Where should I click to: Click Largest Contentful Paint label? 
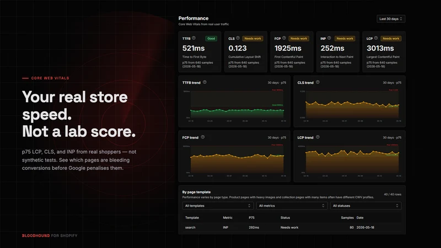click(383, 57)
